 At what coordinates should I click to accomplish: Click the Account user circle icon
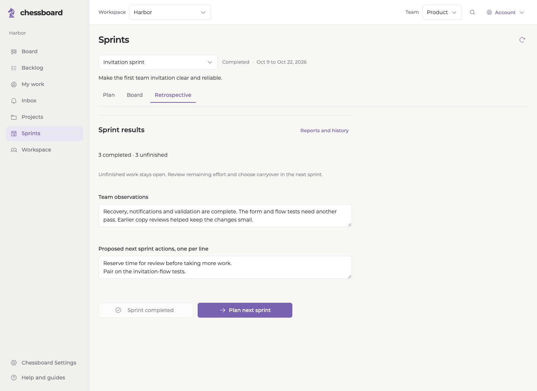(x=489, y=12)
